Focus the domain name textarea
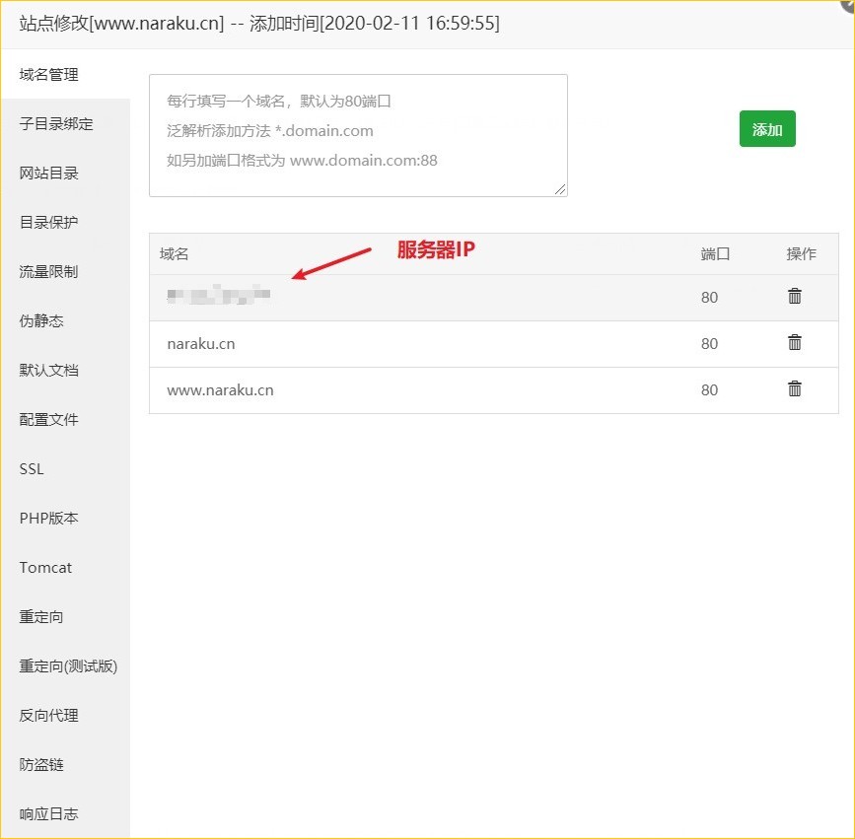Viewport: 855px width, 839px height. coord(358,135)
